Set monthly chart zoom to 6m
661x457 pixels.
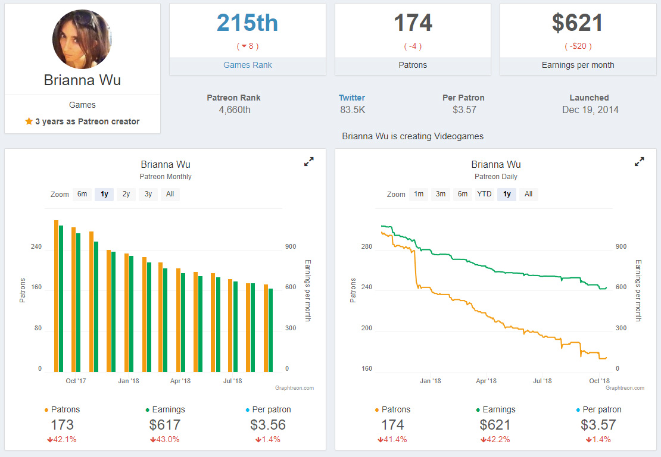pyautogui.click(x=82, y=194)
